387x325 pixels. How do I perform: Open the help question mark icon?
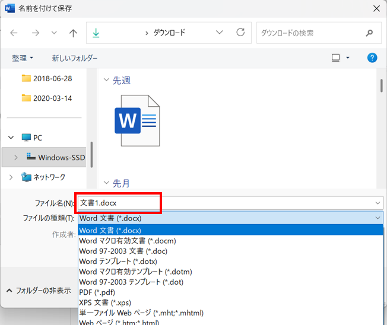click(372, 58)
